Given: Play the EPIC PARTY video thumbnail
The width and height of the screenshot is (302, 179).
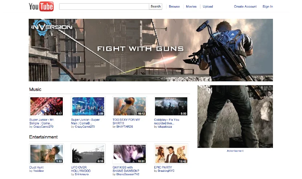Looking at the screenshot, I should click(x=171, y=154).
